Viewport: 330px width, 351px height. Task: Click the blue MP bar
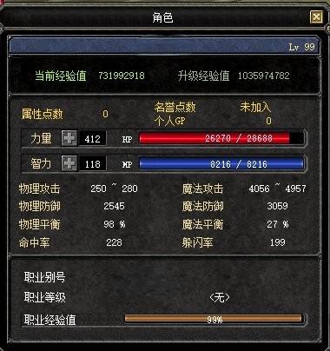pos(221,163)
